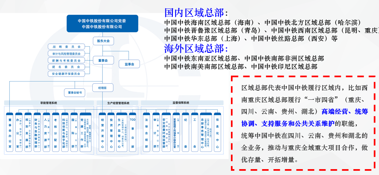The height and width of the screenshot is (175, 379).
Task: Click the line starting 中国中铁华东总部
Action: tap(251, 38)
